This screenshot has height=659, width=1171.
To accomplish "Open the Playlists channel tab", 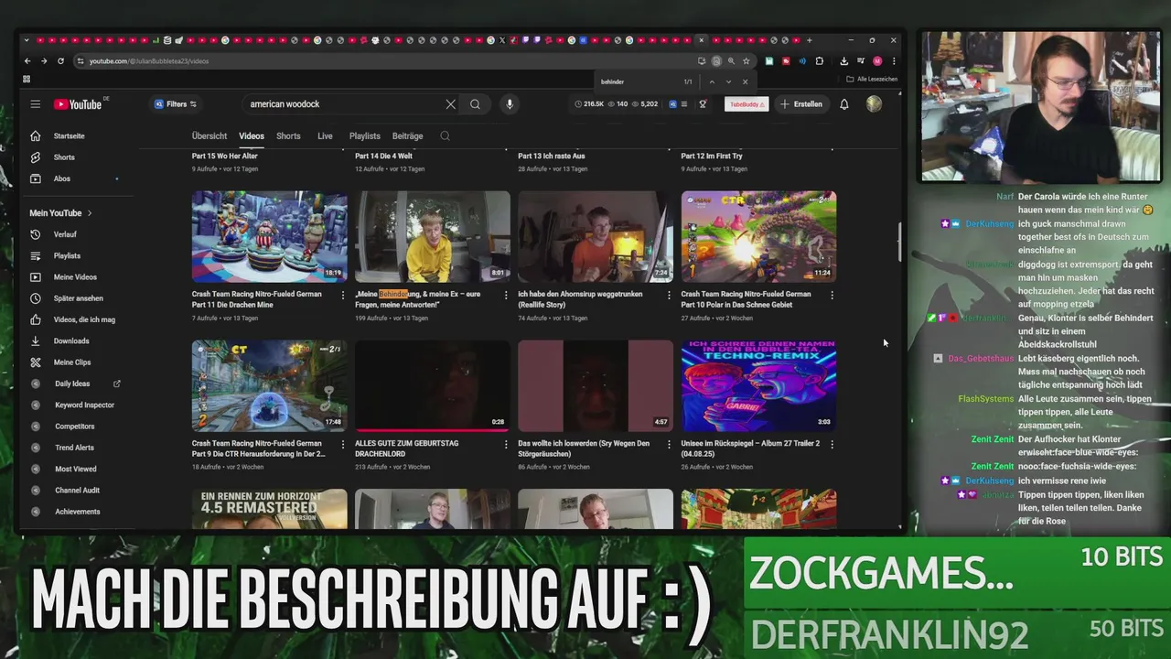I will pyautogui.click(x=365, y=136).
